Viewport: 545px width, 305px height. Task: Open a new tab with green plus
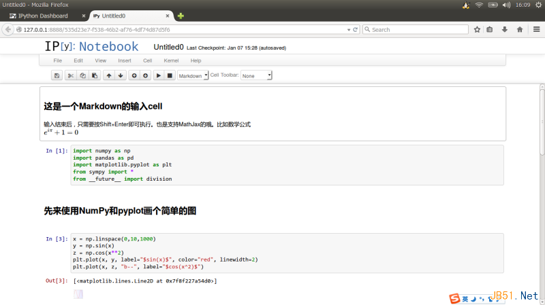coord(181,16)
